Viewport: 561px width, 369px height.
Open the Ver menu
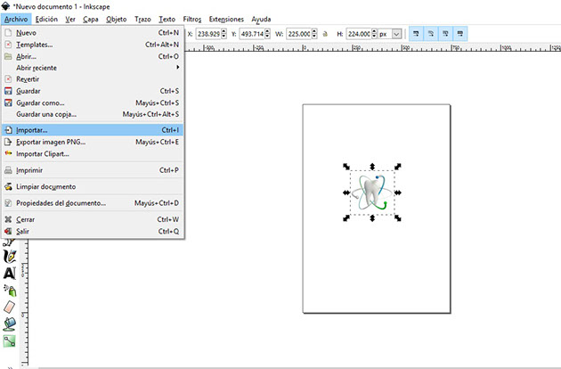[x=70, y=19]
